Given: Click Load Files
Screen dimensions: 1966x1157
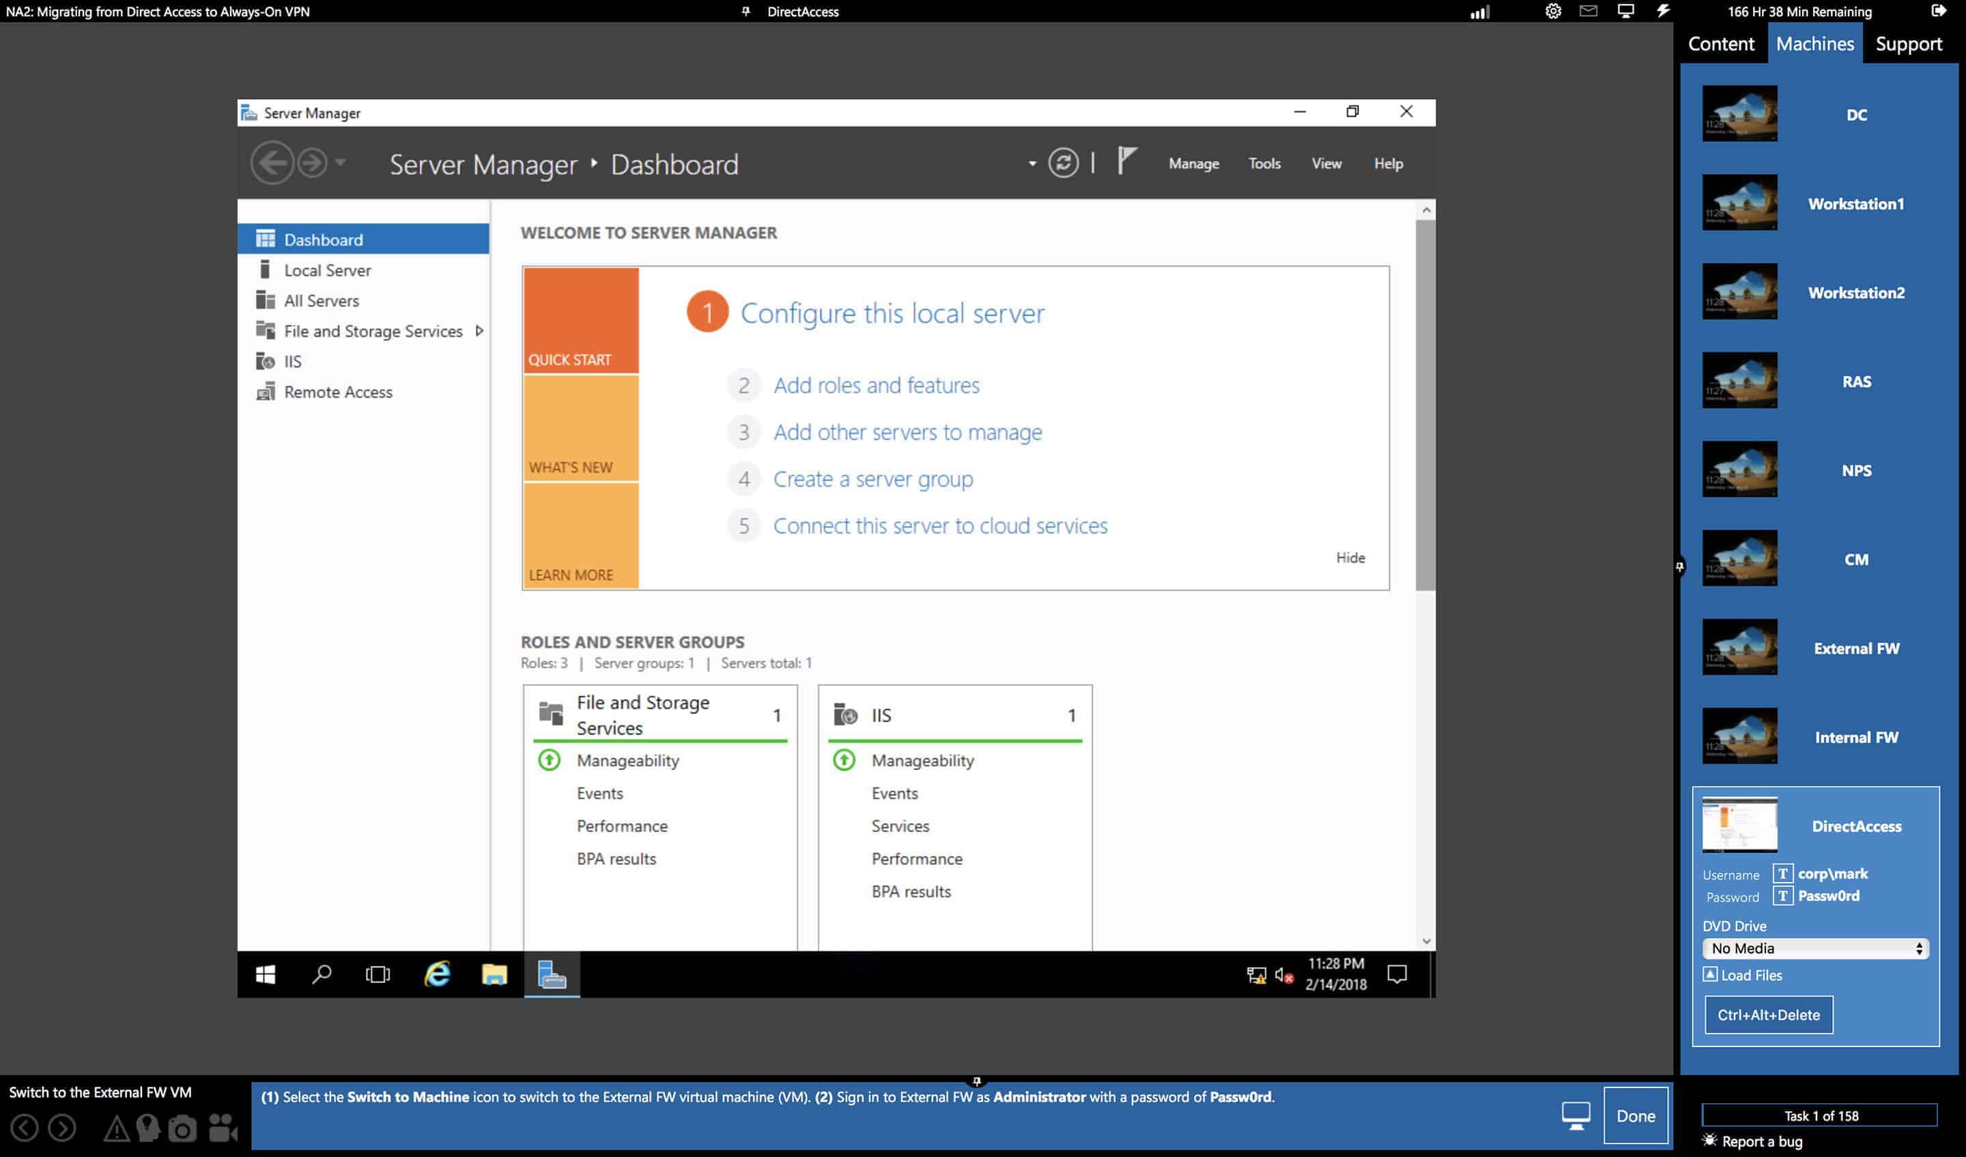Looking at the screenshot, I should click(x=1742, y=975).
